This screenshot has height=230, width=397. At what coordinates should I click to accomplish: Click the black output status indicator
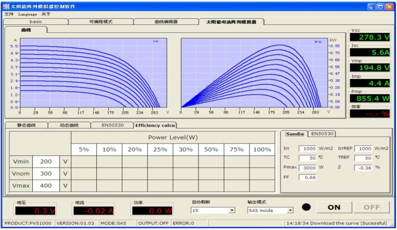pyautogui.click(x=306, y=207)
